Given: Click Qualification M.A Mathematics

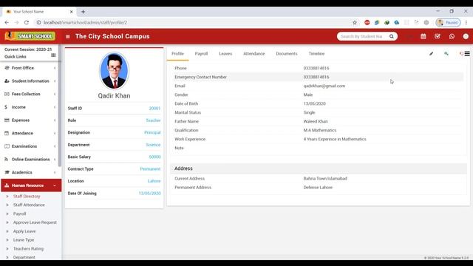Looking at the screenshot, I should click(x=320, y=130).
